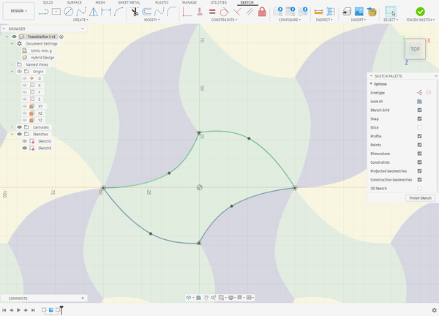Activate the window Select tool
The height and width of the screenshot is (316, 439).
point(390,12)
